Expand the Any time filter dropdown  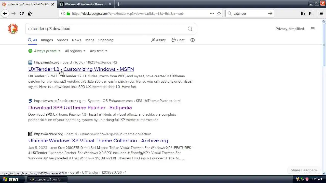[98, 51]
